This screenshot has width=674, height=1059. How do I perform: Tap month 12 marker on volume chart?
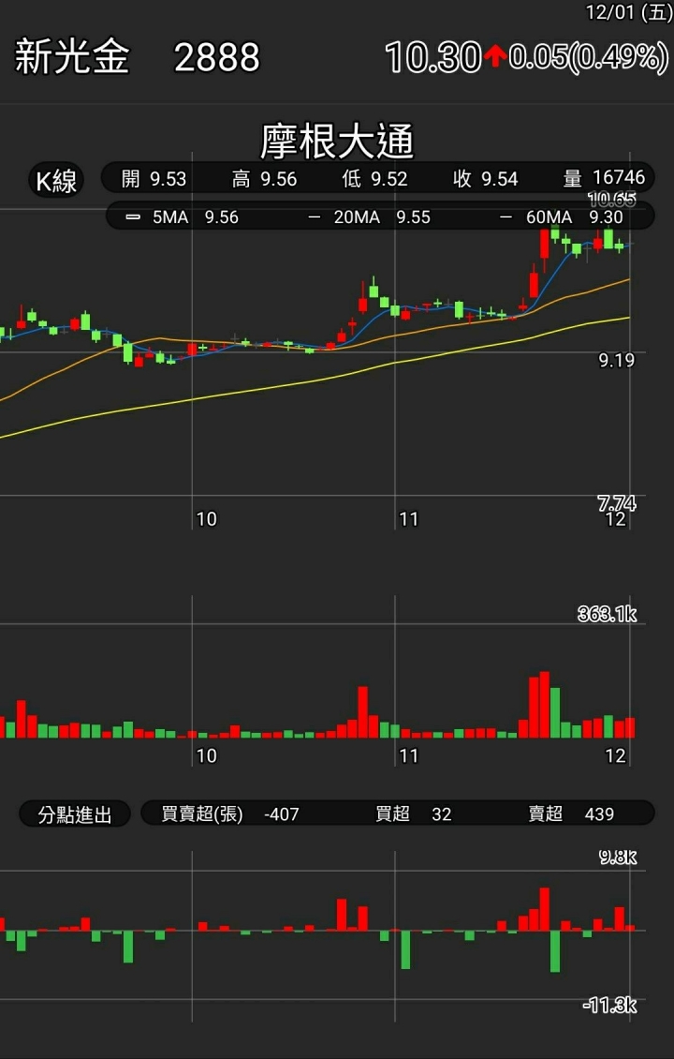coord(615,755)
